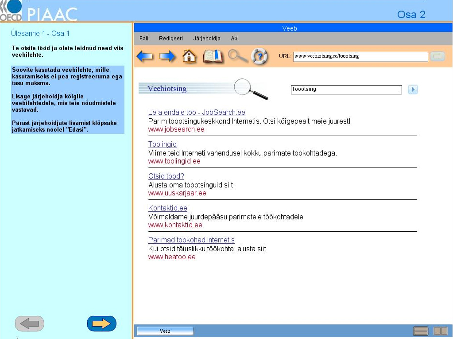Switch to the split-pane layout icon
453x339 pixels.
pyautogui.click(x=441, y=331)
